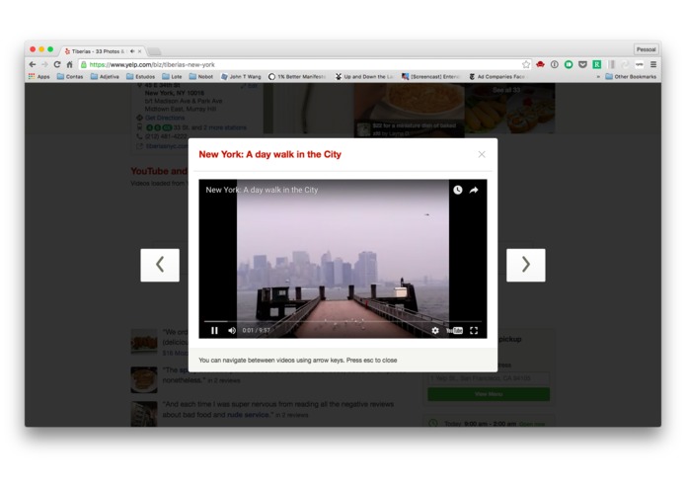Go back to the previous page
Viewport: 686px width, 488px height.
[33, 64]
